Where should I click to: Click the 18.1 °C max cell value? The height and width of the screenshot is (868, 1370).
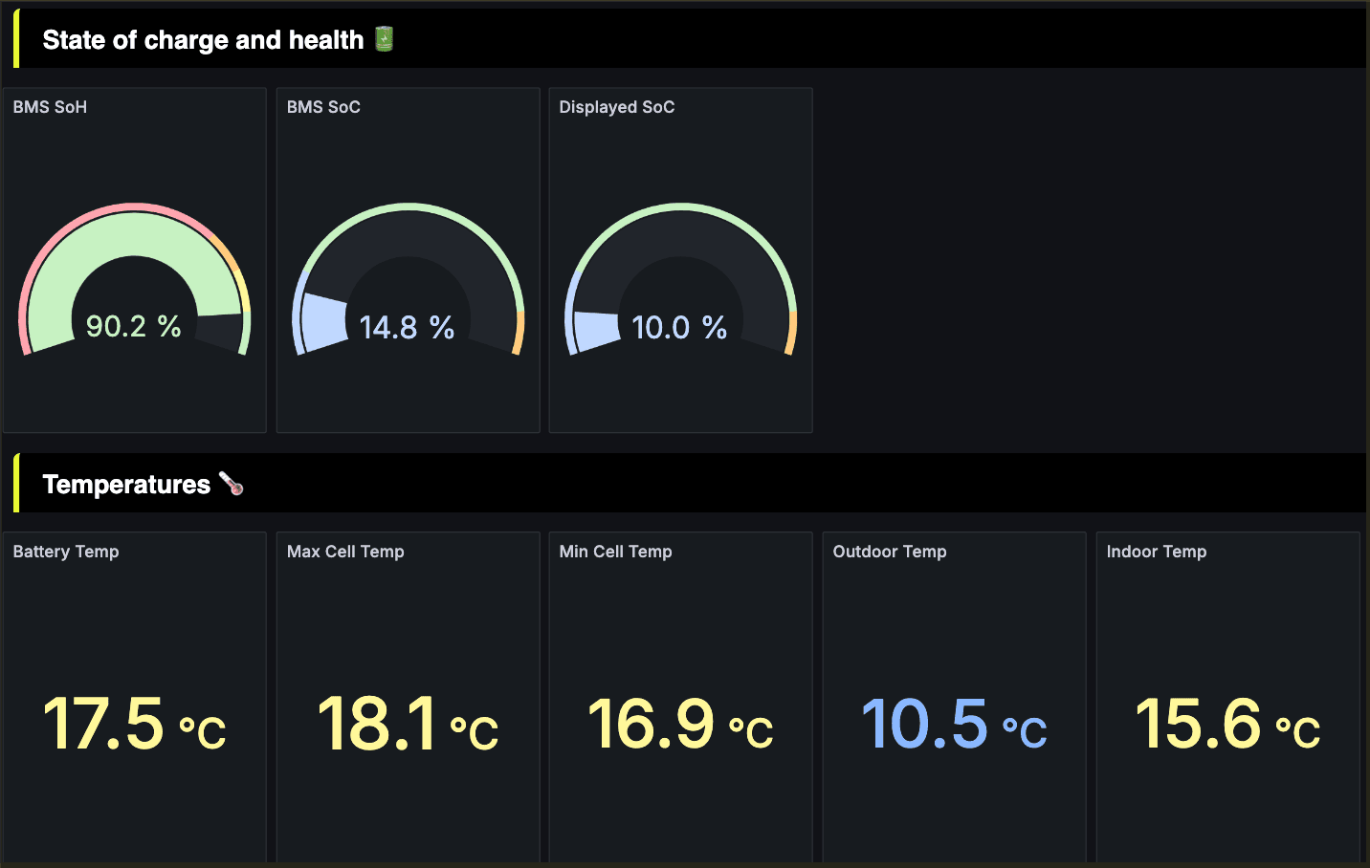[x=408, y=724]
